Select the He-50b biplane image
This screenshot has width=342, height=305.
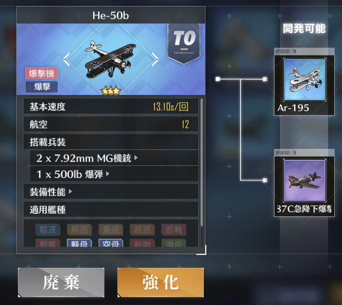[x=110, y=59]
